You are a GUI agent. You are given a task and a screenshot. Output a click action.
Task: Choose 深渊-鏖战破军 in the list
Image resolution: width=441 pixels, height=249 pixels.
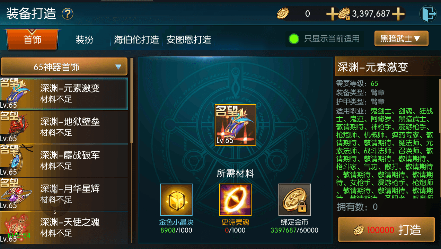[x=64, y=160]
